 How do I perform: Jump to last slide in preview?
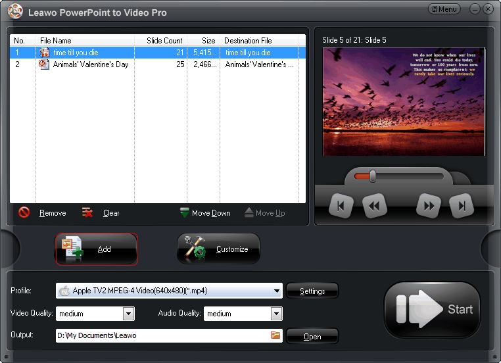[462, 206]
